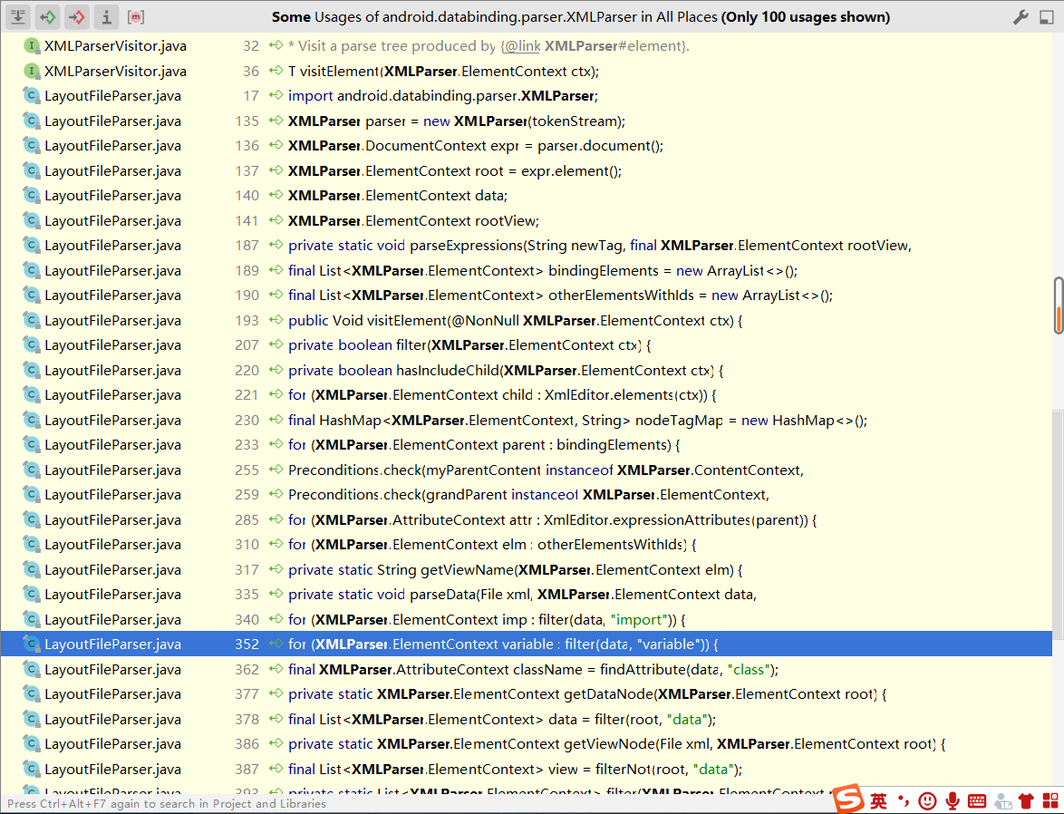Select the red next-occurrence arrow icon
Screen dimensions: 1064x814
tap(76, 16)
